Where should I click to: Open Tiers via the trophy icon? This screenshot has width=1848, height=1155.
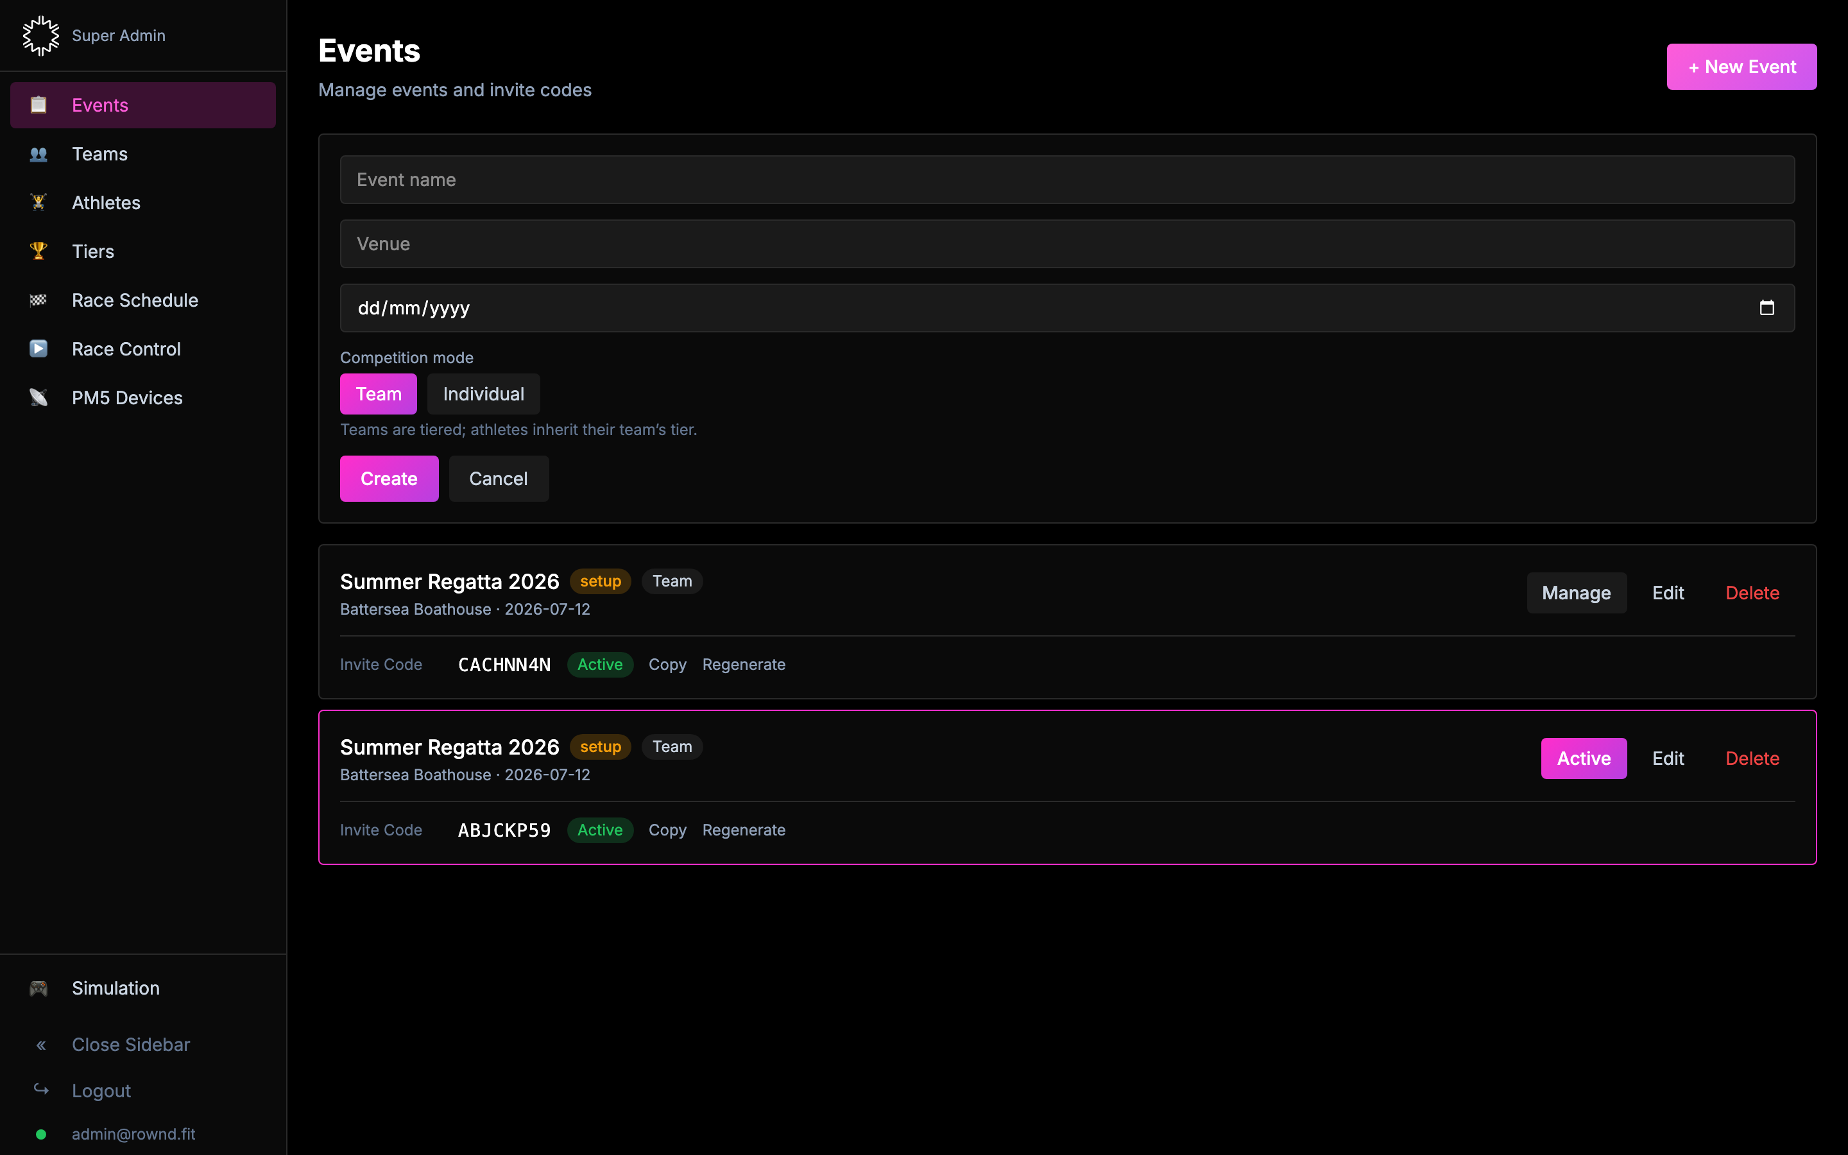[37, 250]
